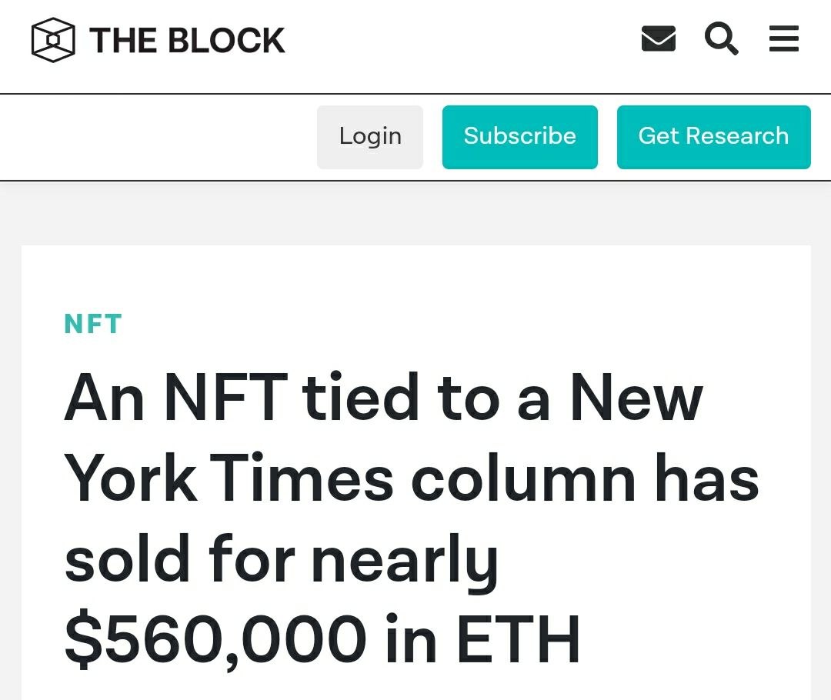Image resolution: width=831 pixels, height=700 pixels.
Task: Open search with the magnifying glass icon
Action: point(721,38)
